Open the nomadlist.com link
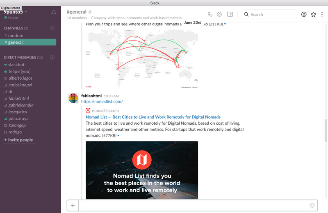Screen dimensions: 328x213 click(102, 101)
